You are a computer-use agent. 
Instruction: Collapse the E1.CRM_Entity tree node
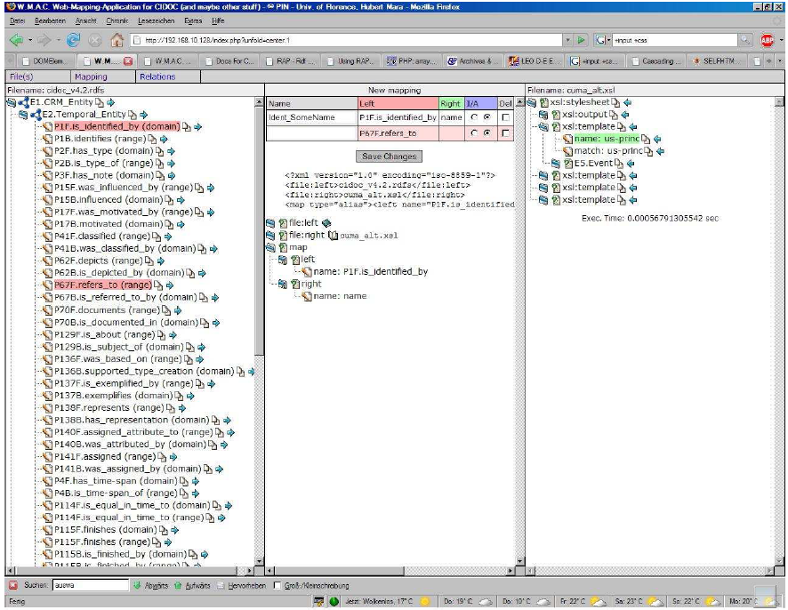(x=11, y=102)
